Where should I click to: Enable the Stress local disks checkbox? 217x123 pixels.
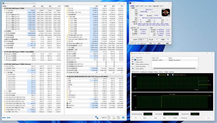point(135,67)
